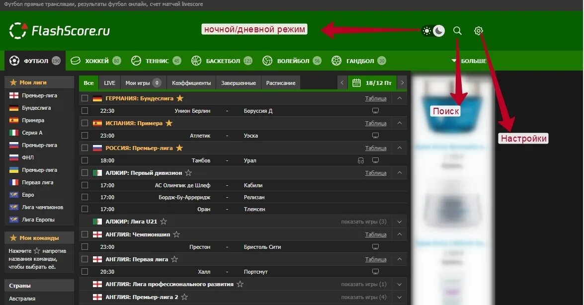Open Таблица link for Испания Примера

point(375,123)
